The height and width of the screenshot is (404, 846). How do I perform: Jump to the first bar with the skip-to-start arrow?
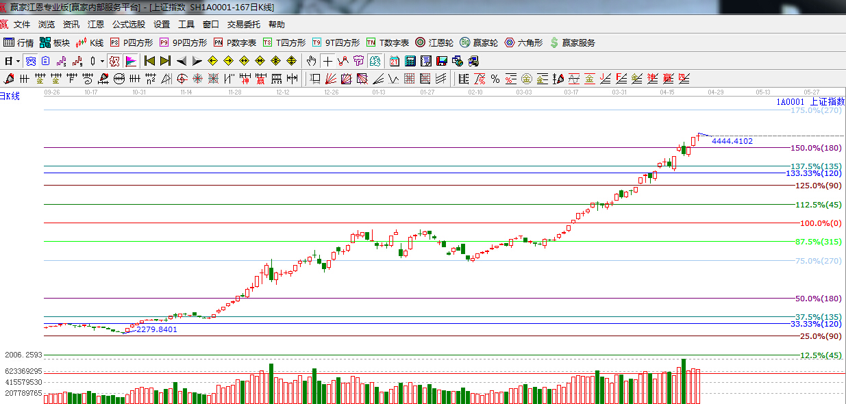click(149, 61)
